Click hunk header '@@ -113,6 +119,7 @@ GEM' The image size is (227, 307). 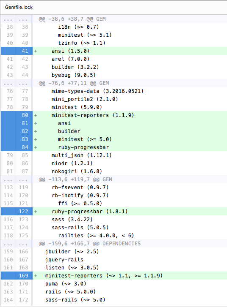75,179
